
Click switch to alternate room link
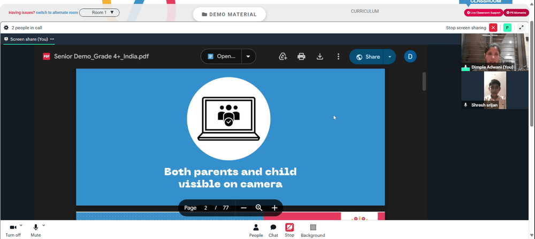[x=57, y=13]
